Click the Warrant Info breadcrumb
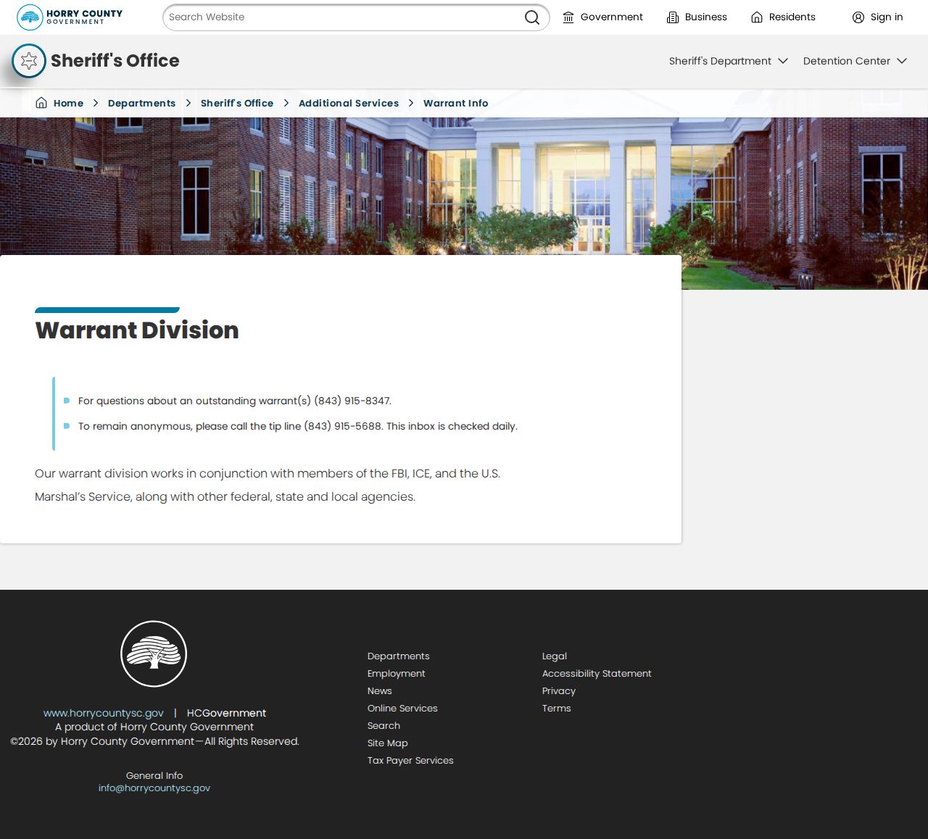Screen dimensions: 928x839 click(455, 103)
